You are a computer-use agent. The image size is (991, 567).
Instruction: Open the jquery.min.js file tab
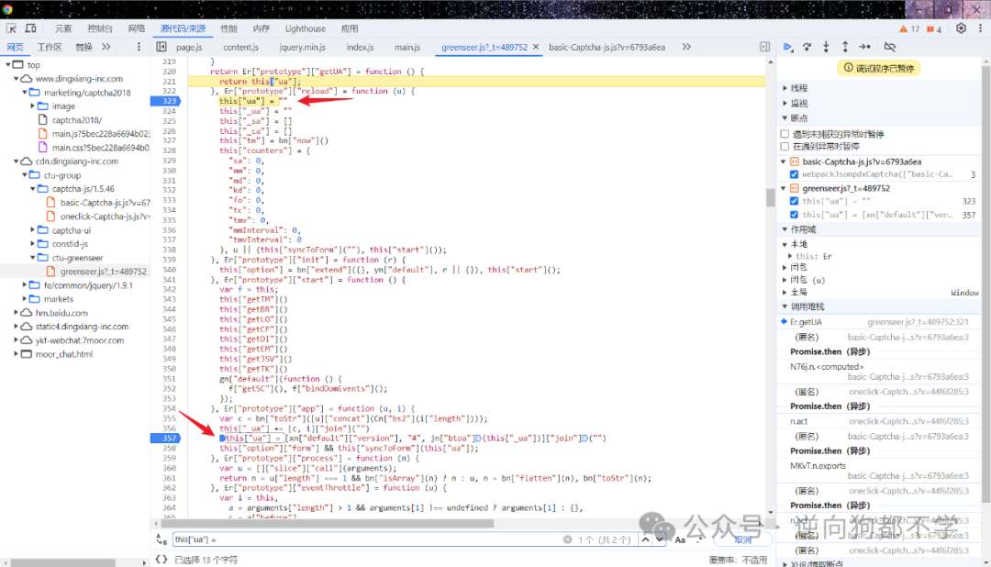(x=302, y=47)
